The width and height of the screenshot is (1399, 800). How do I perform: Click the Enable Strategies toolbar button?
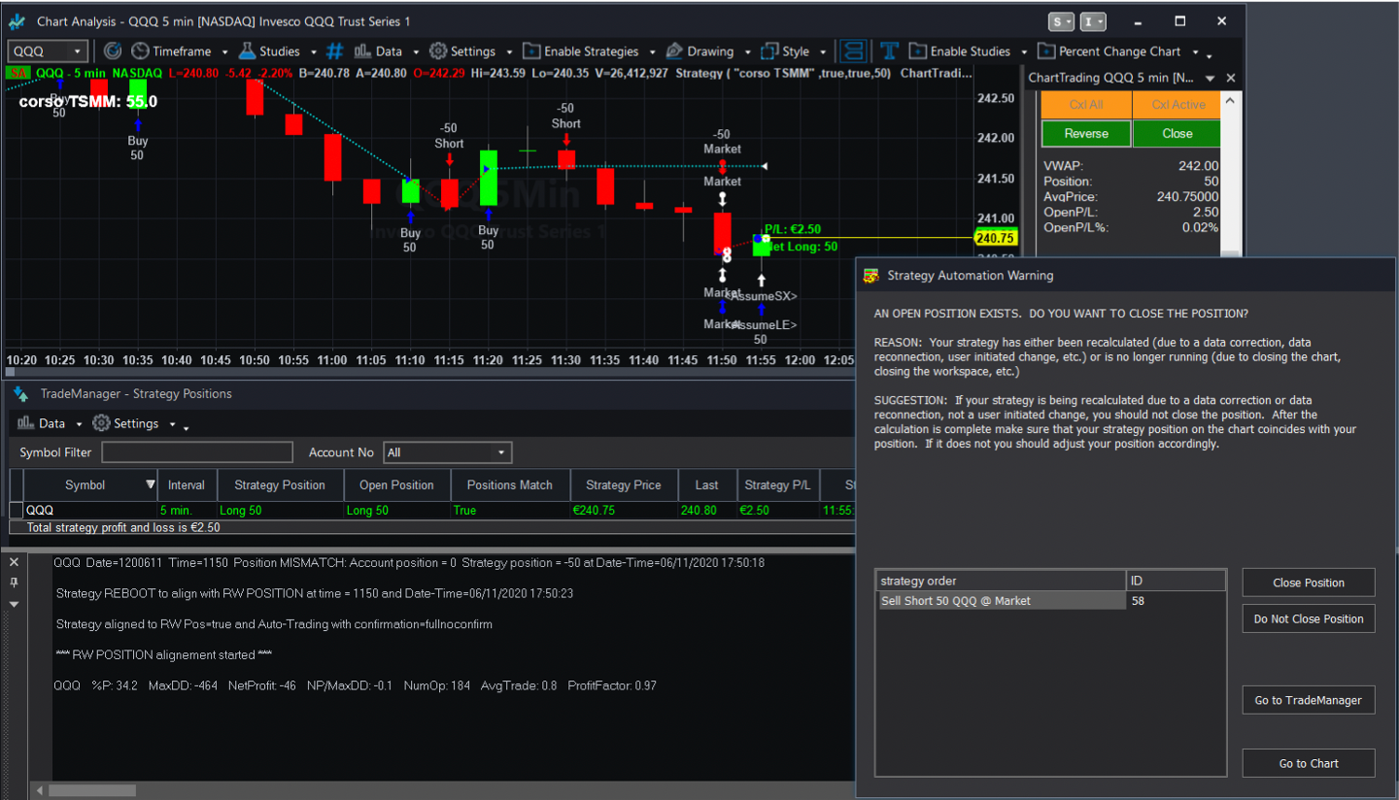[x=581, y=51]
